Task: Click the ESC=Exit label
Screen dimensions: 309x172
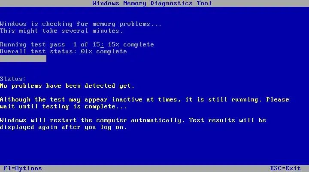Action: pos(285,169)
